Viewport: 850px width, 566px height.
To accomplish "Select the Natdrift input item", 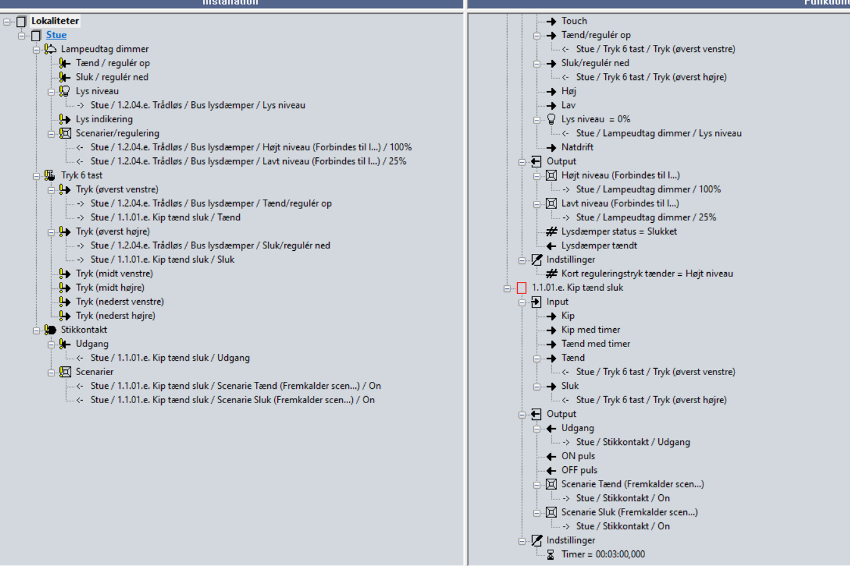I will tap(577, 147).
